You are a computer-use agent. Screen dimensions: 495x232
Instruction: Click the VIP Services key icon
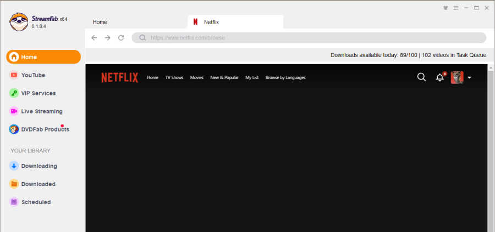click(x=14, y=93)
